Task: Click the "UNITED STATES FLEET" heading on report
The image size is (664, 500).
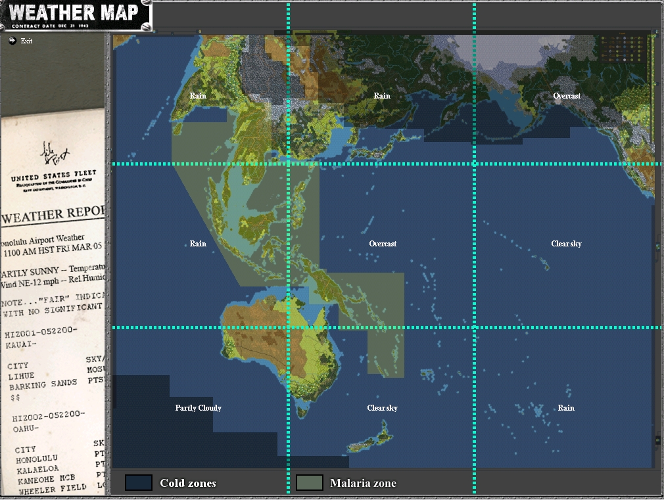Action: click(x=54, y=175)
